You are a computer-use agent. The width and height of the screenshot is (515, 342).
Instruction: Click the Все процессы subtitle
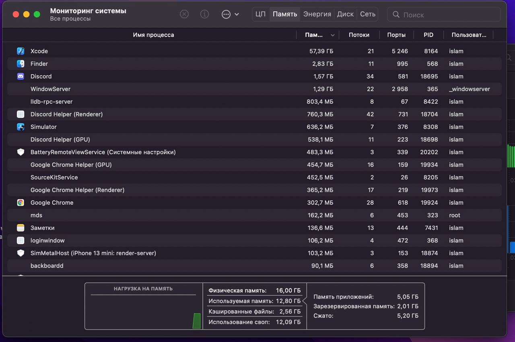point(70,19)
